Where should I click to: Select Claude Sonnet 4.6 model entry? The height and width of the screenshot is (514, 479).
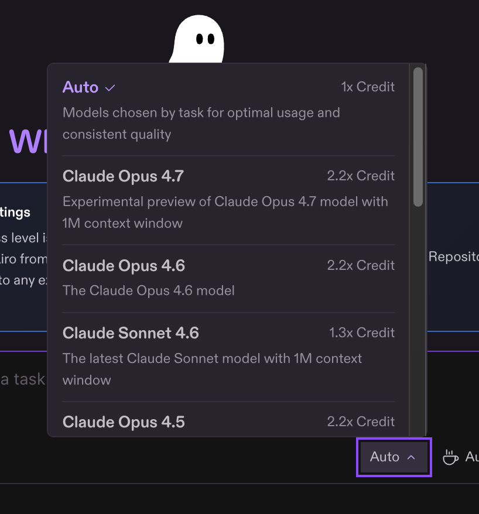[x=228, y=357]
